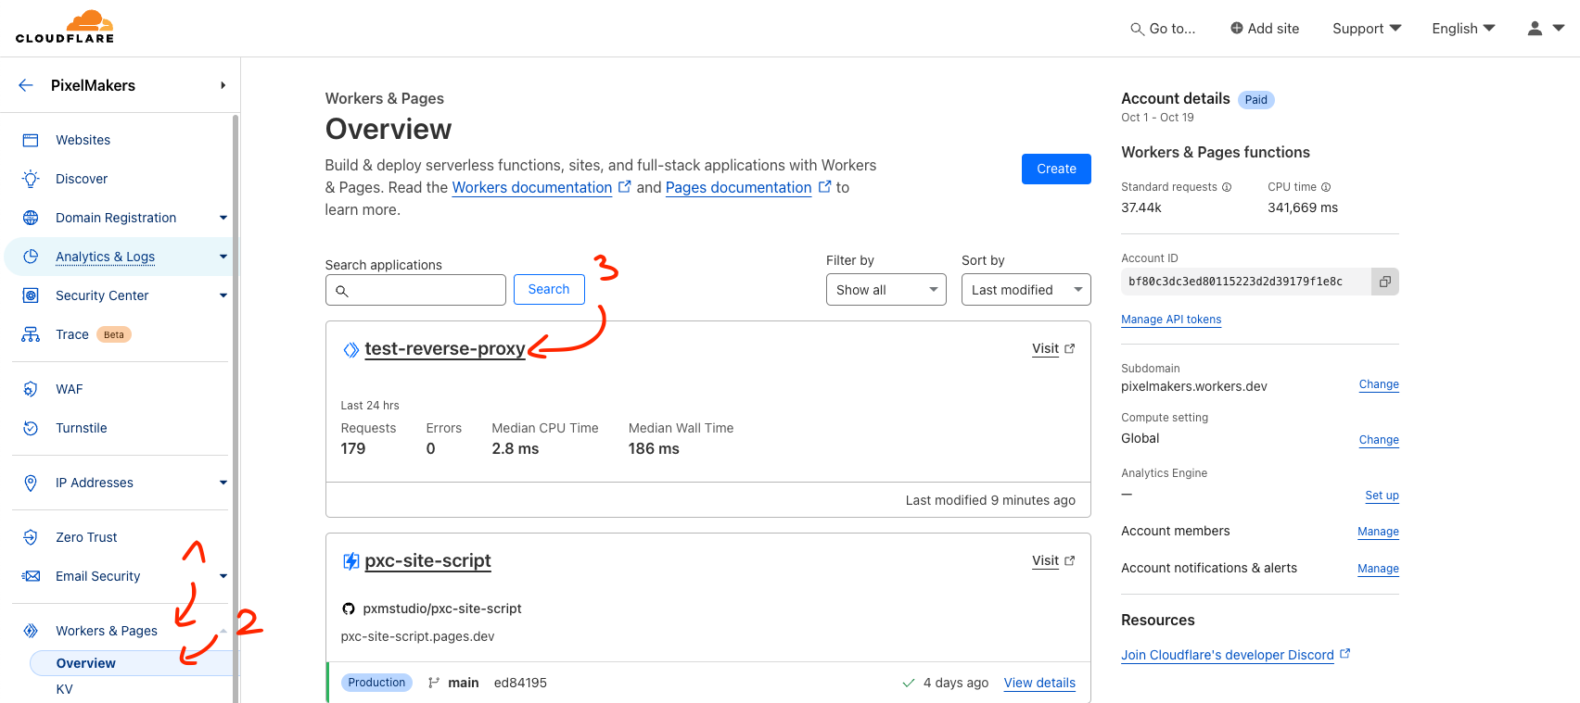1580x703 pixels.
Task: Click the Trace network icon
Action: click(31, 334)
